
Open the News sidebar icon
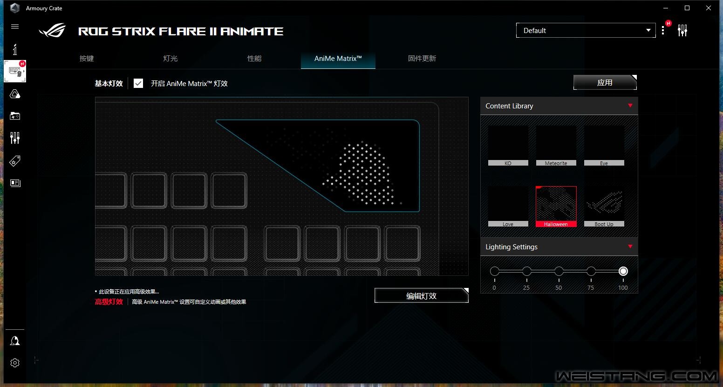coord(15,183)
